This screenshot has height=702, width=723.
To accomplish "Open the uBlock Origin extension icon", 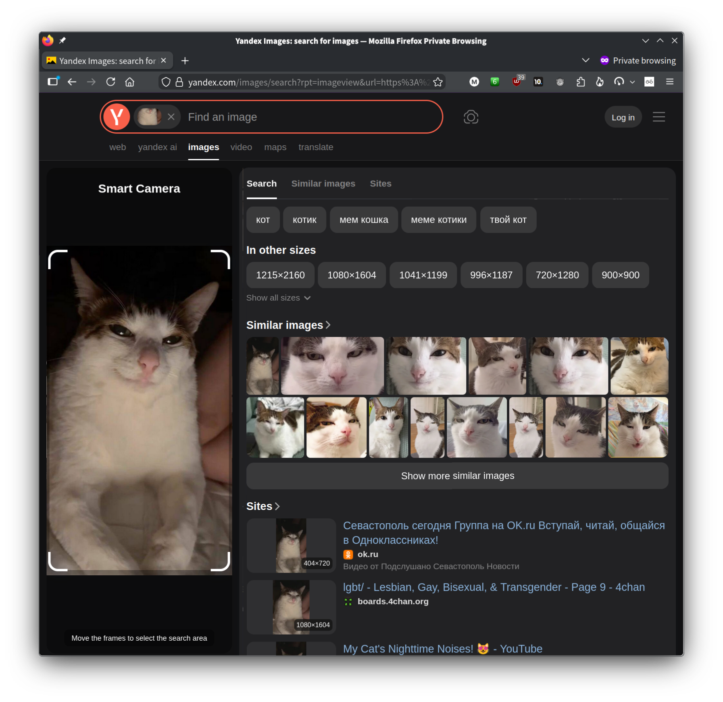I will pyautogui.click(x=517, y=81).
